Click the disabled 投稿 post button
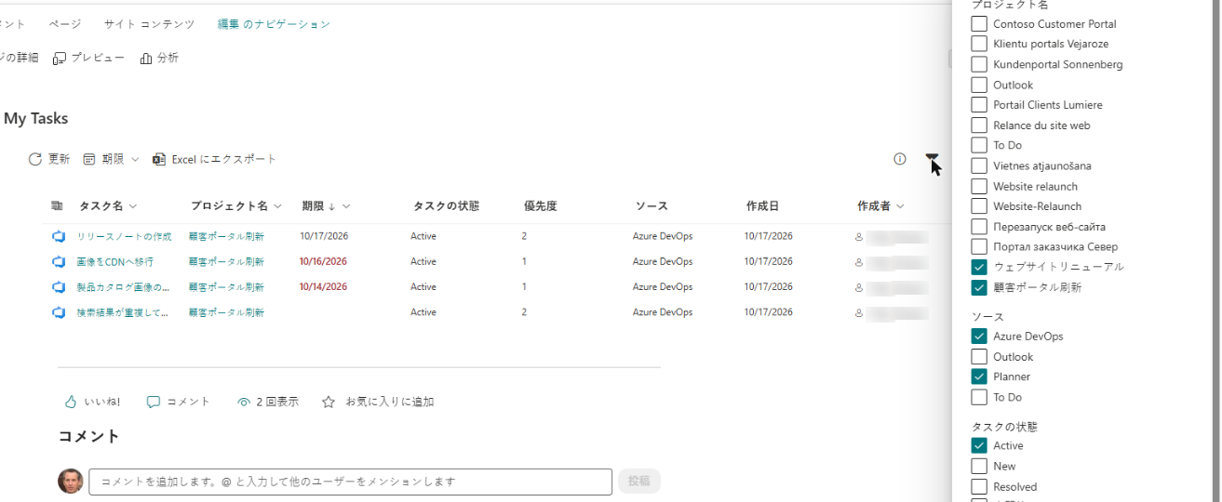The image size is (1222, 502). pyautogui.click(x=639, y=481)
